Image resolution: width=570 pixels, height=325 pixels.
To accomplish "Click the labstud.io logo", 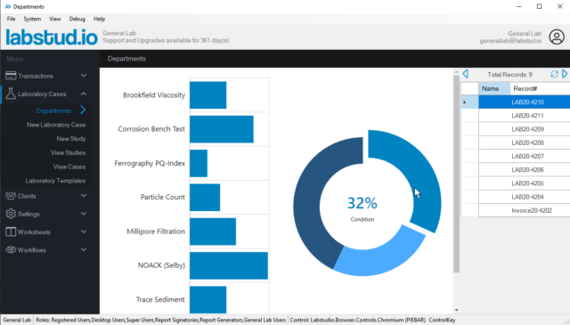I will coord(52,37).
